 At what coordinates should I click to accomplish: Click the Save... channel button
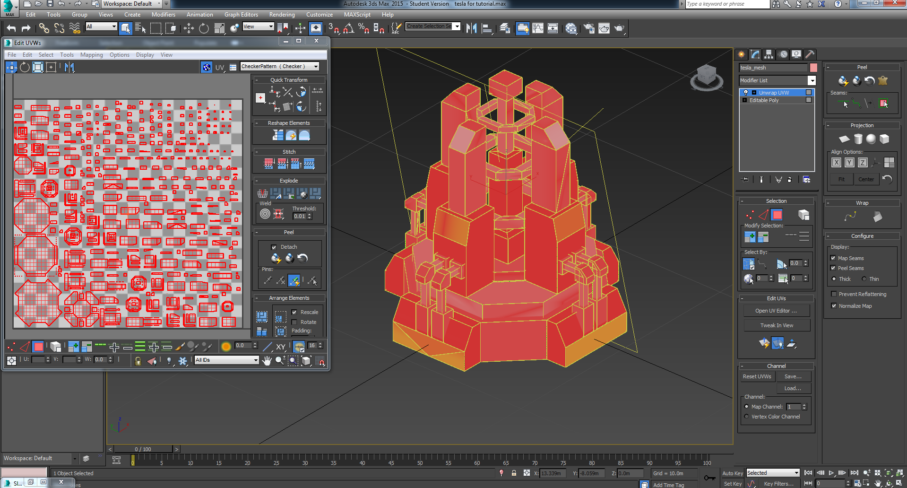(x=793, y=376)
